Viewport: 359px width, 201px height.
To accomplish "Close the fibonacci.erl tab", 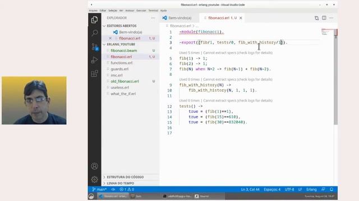I will tap(241, 18).
